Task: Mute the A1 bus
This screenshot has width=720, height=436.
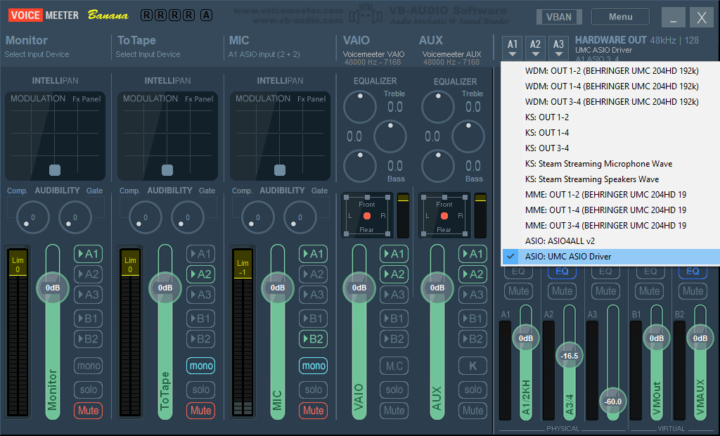Action: (518, 291)
